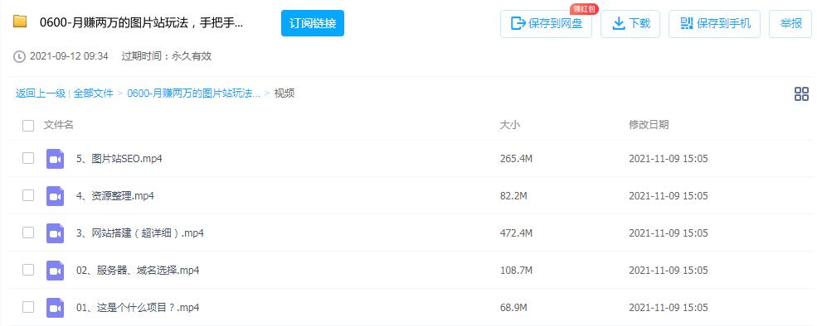
Task: Check the box for 5、图片站SEO.mp4
Action: coord(28,158)
